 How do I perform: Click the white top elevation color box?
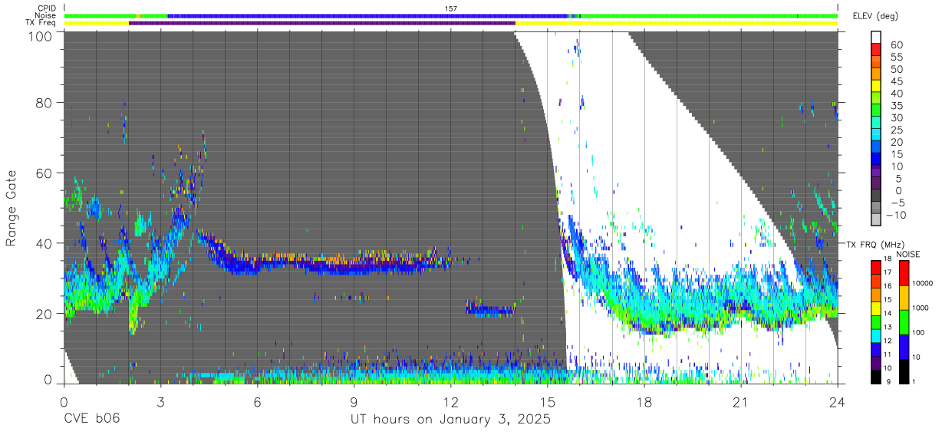click(x=876, y=38)
